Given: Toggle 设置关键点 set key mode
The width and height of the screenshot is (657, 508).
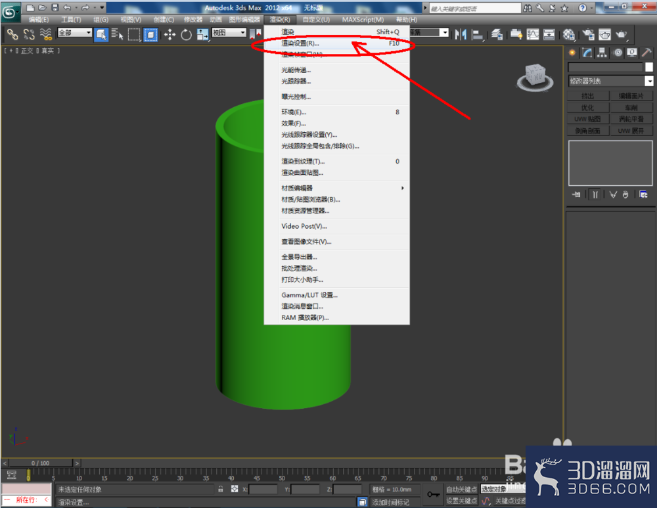Looking at the screenshot, I should coord(461,501).
